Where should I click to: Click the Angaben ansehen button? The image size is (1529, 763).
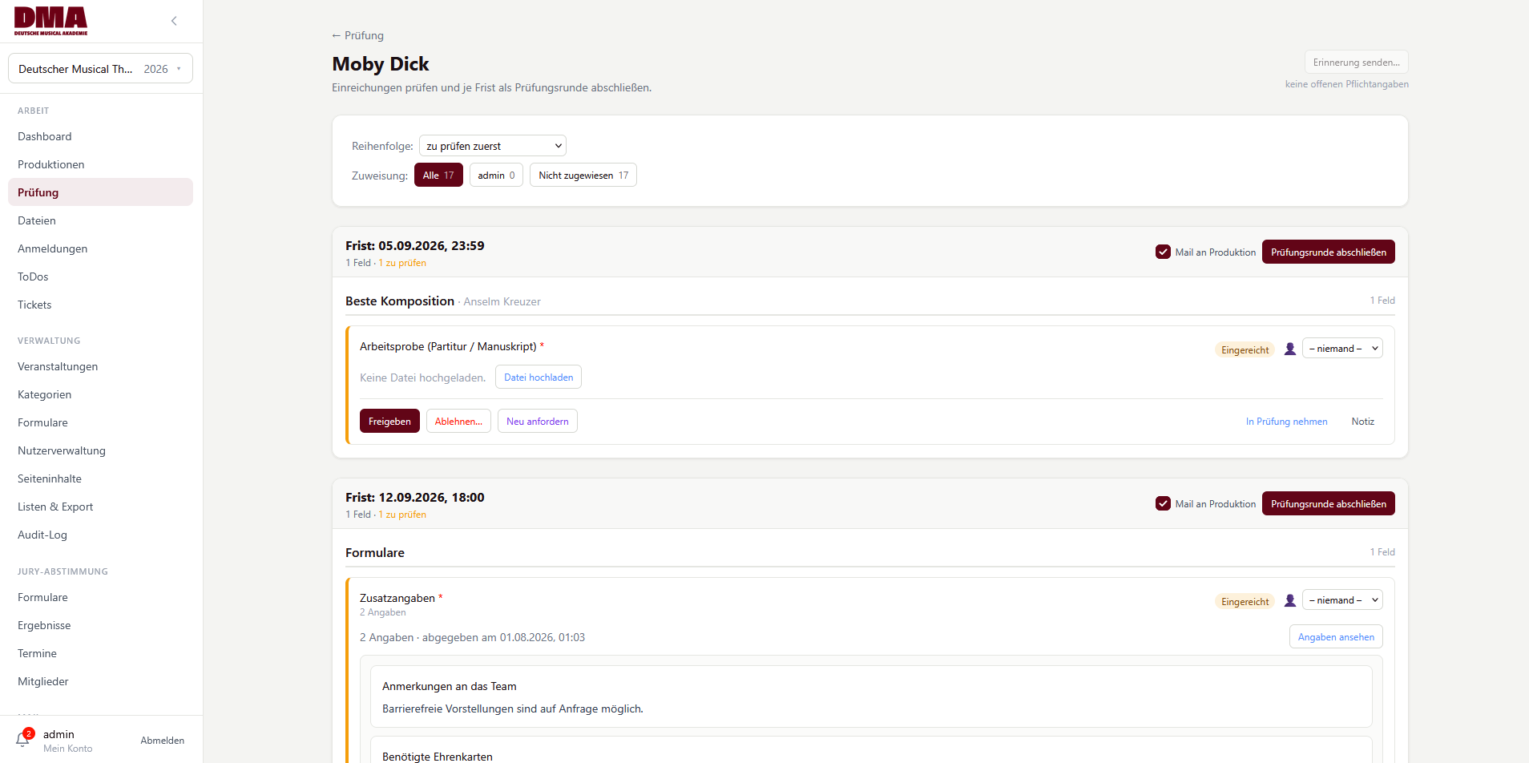(1336, 636)
